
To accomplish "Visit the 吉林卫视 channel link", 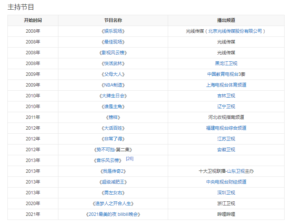I will click(x=226, y=96).
